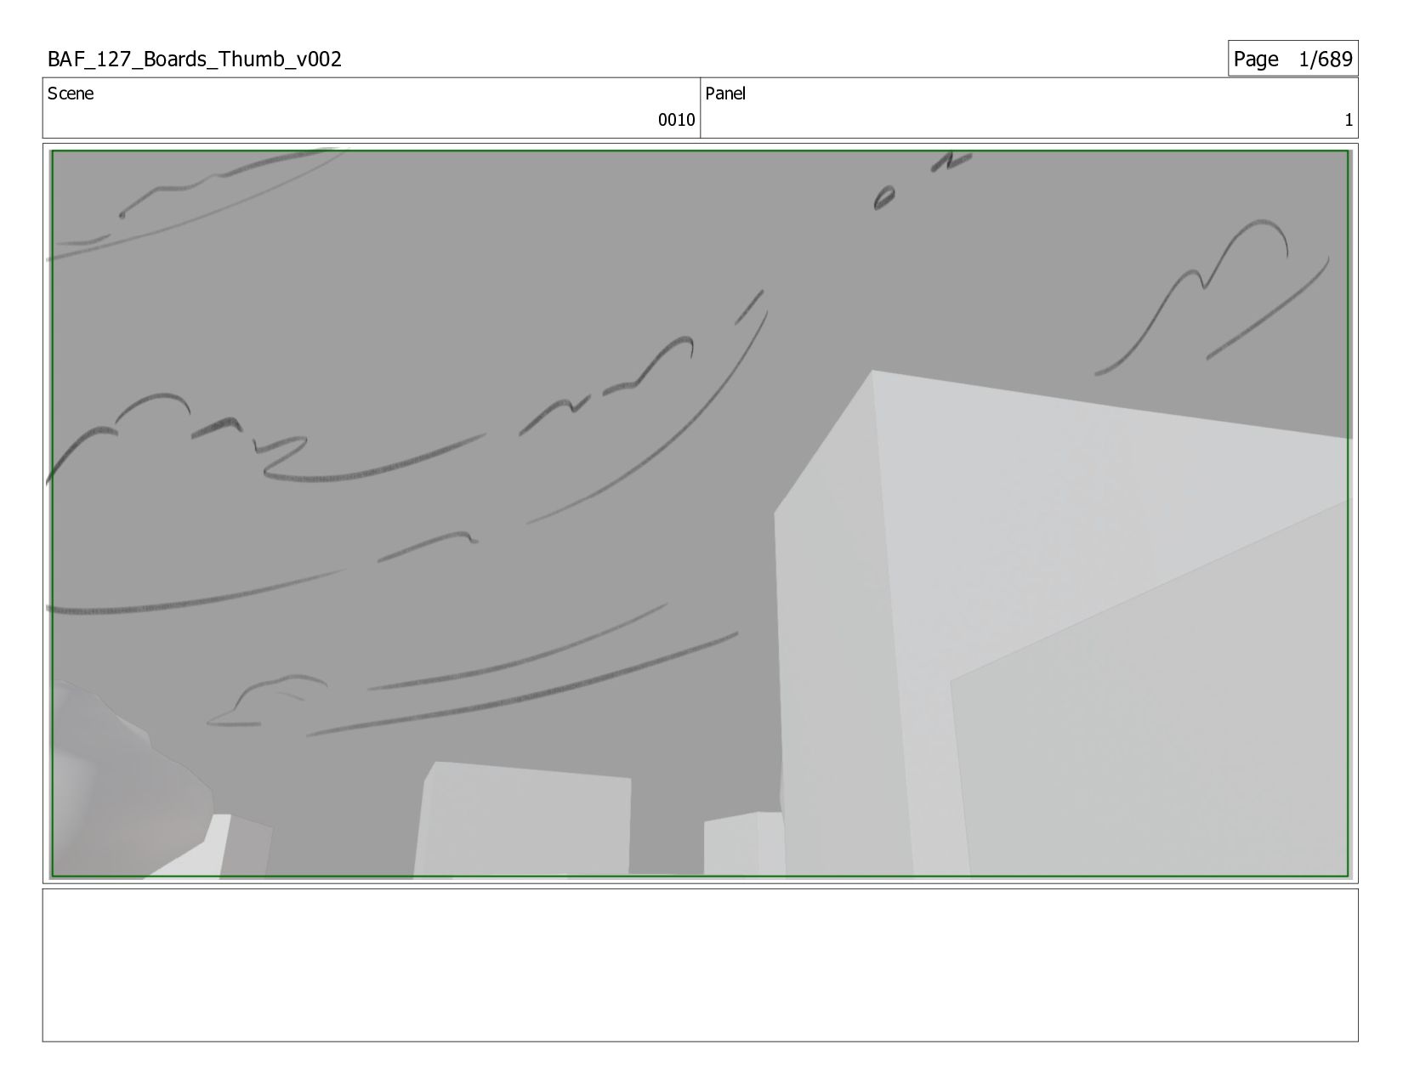
Task: Click the storyboard panel thumbnail image
Action: [700, 514]
